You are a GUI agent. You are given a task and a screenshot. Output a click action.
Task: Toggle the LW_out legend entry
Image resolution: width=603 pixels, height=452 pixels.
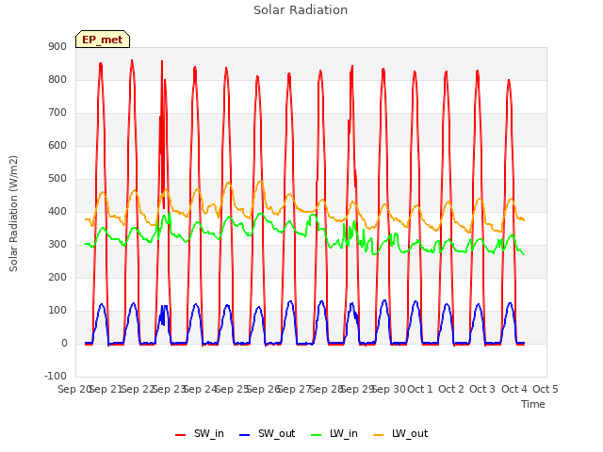[399, 433]
